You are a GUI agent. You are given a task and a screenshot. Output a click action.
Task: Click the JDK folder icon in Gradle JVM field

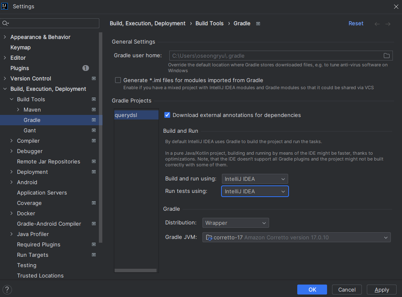tap(209, 238)
